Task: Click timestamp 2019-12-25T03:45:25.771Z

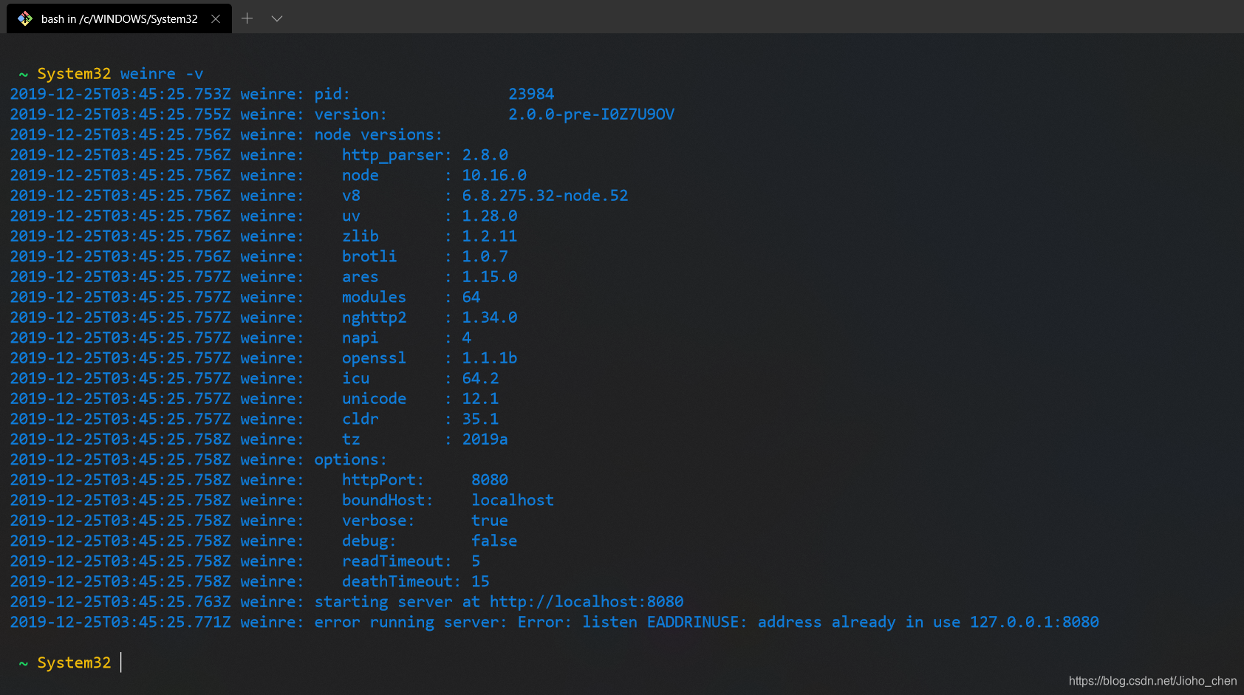Action: click(120, 622)
